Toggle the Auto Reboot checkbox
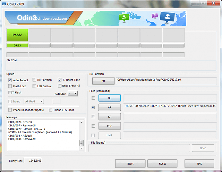Screen dimensions: 222x172 [x=10, y=80]
